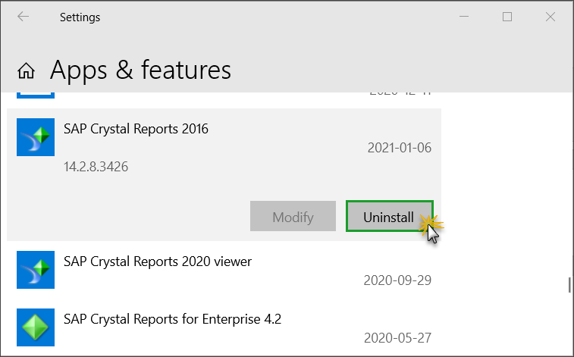Go back using the Settings back arrow
The height and width of the screenshot is (357, 574).
point(23,17)
